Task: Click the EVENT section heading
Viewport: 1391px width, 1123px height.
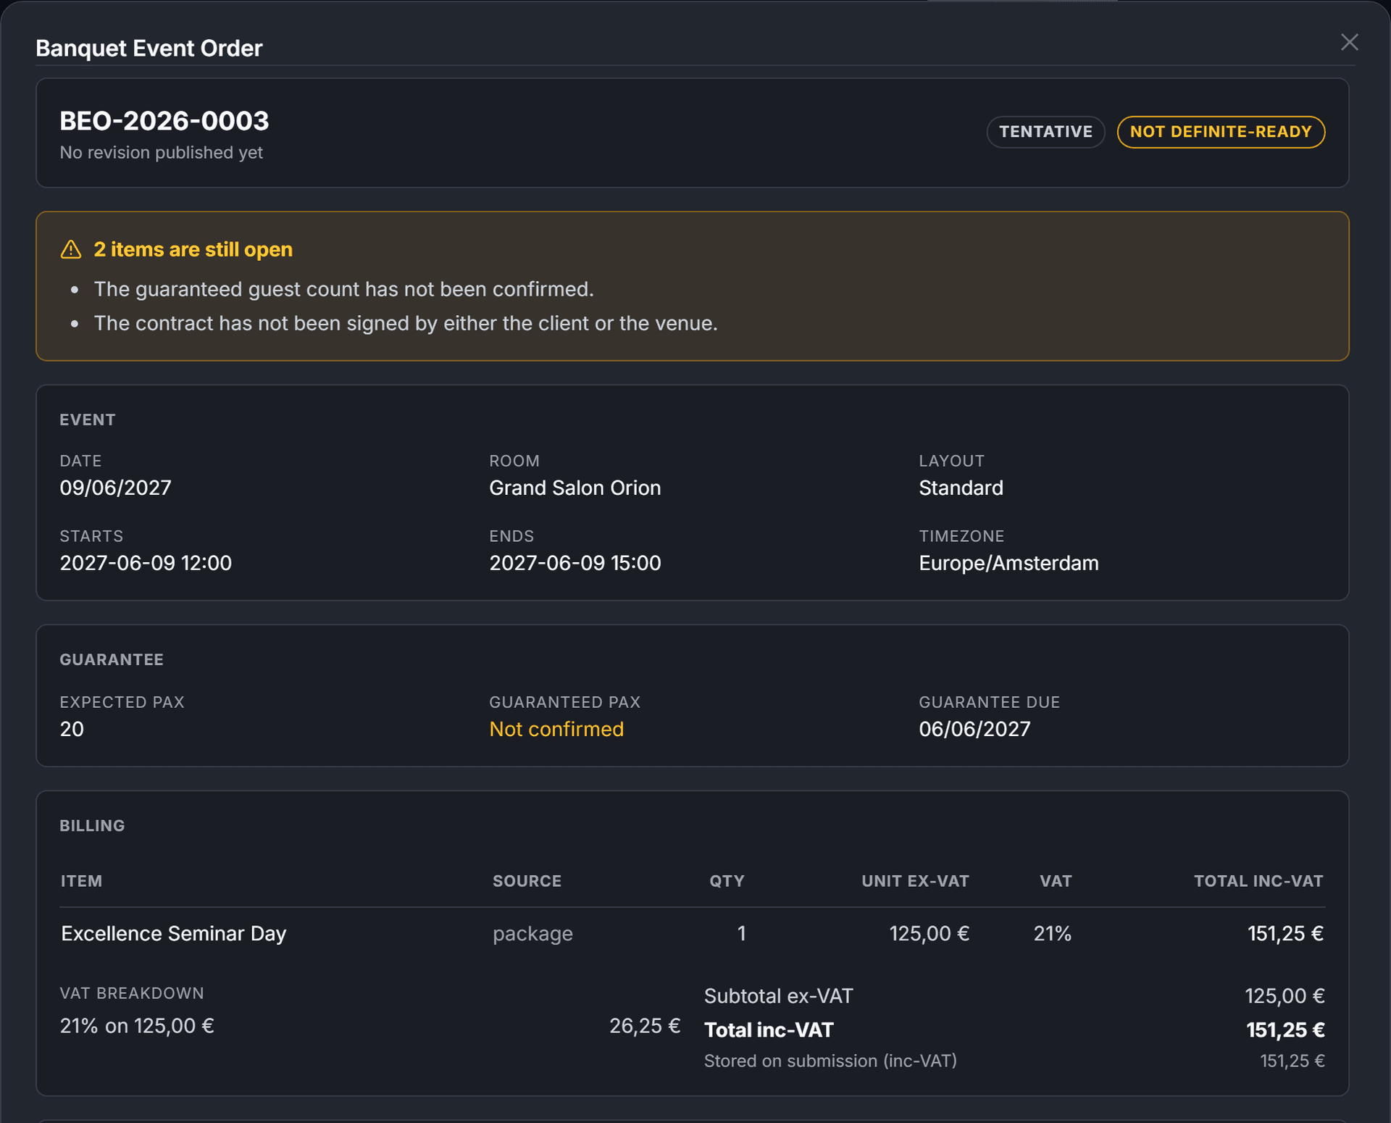Action: (x=88, y=419)
